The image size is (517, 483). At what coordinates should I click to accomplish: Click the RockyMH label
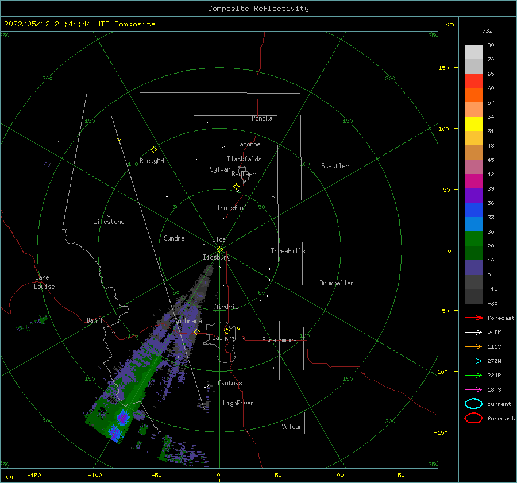[x=152, y=161]
